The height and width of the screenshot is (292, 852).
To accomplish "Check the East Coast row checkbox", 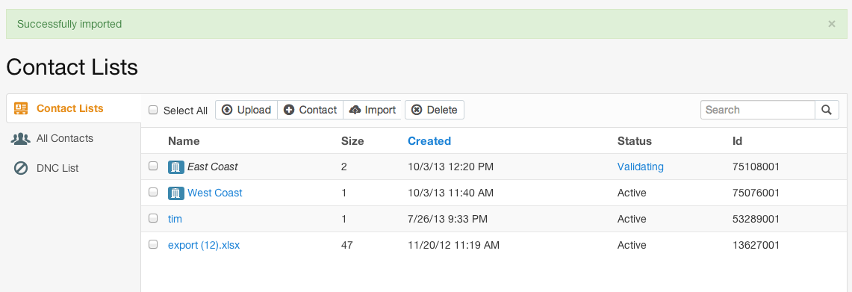I will tap(153, 166).
